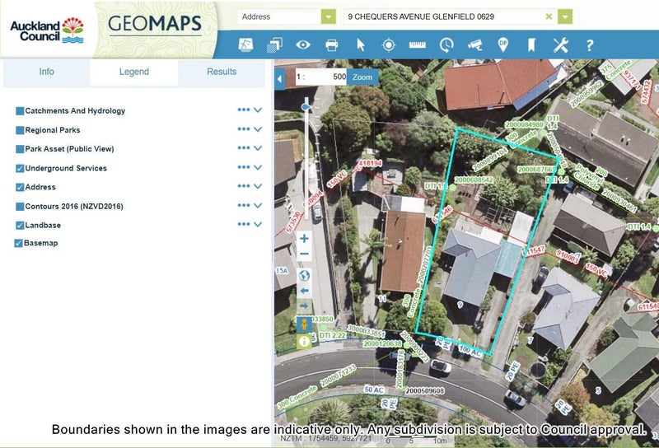Open the bookmark tool in toolbar
This screenshot has width=659, height=448.
click(531, 44)
